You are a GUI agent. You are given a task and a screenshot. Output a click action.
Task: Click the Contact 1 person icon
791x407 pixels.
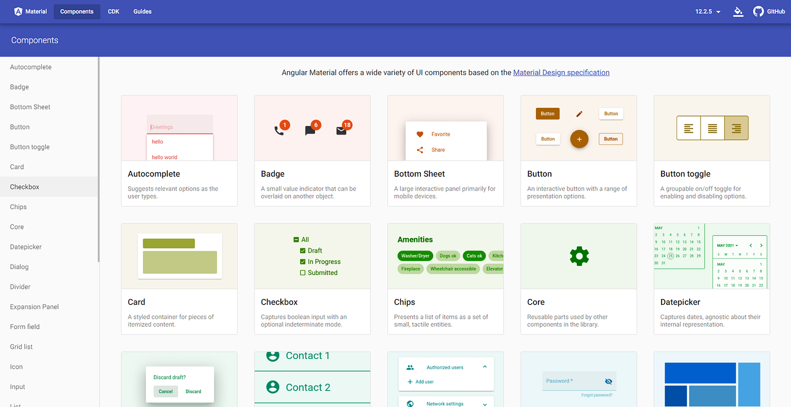click(273, 356)
